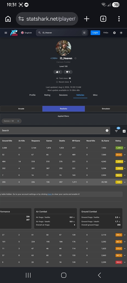Open the table filter list icon

click(x=116, y=131)
